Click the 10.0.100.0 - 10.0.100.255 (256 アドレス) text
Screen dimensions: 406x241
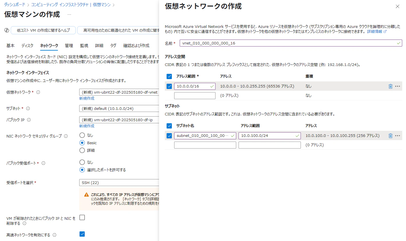pyautogui.click(x=343, y=136)
